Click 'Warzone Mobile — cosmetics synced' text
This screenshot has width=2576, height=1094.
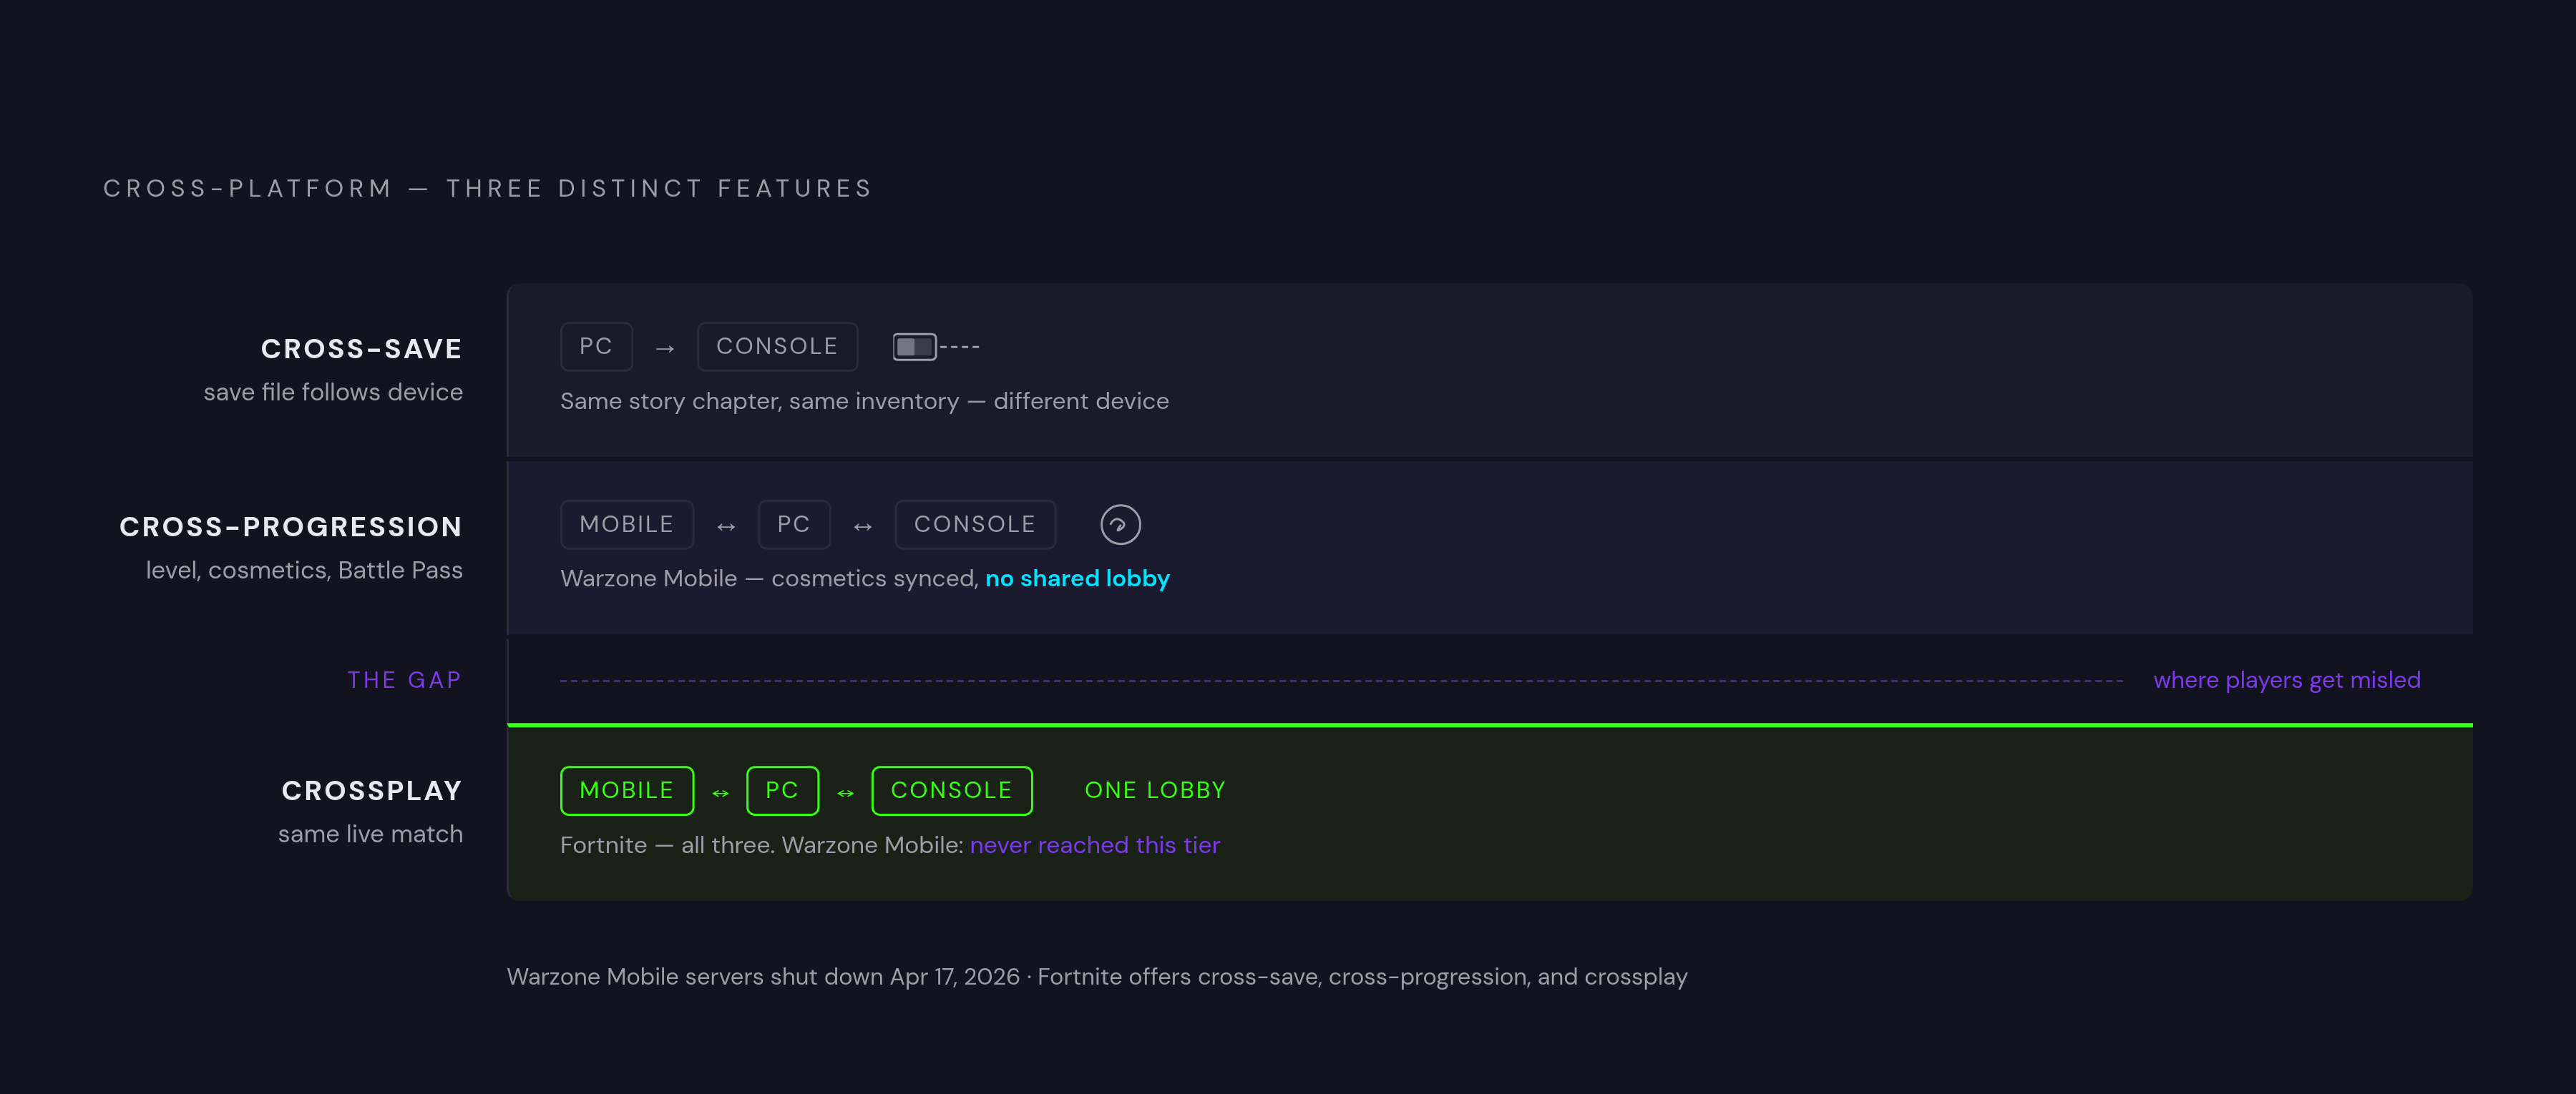[x=769, y=578]
